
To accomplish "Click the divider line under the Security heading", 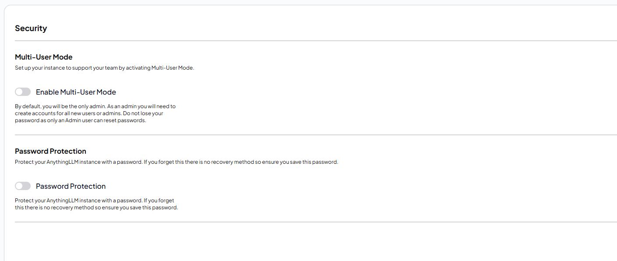I will 315,41.
